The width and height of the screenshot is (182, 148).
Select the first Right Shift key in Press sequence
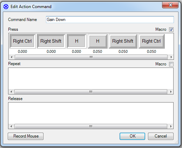click(51, 41)
